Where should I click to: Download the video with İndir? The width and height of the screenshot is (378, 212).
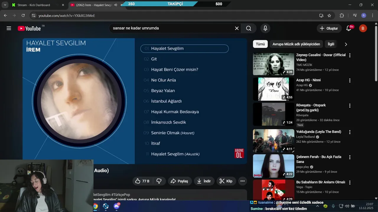tap(204, 181)
